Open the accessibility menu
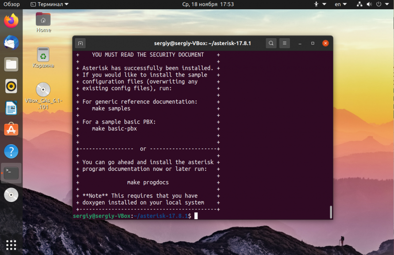 point(320,4)
